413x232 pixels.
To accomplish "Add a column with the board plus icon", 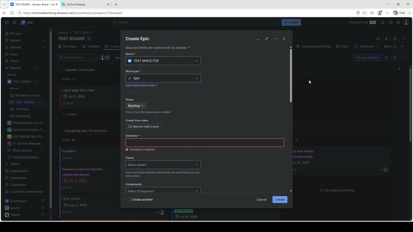I will coord(399,69).
